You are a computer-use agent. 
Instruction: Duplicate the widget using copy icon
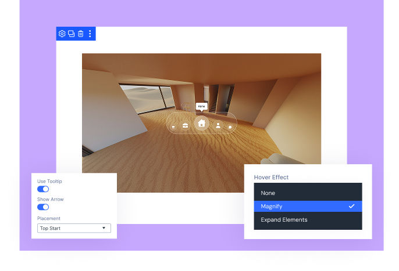(71, 34)
